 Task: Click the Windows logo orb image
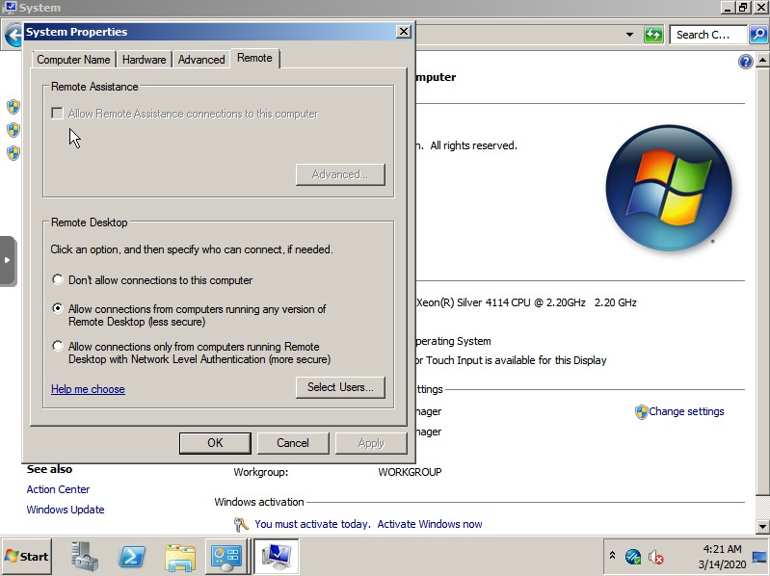(x=669, y=188)
